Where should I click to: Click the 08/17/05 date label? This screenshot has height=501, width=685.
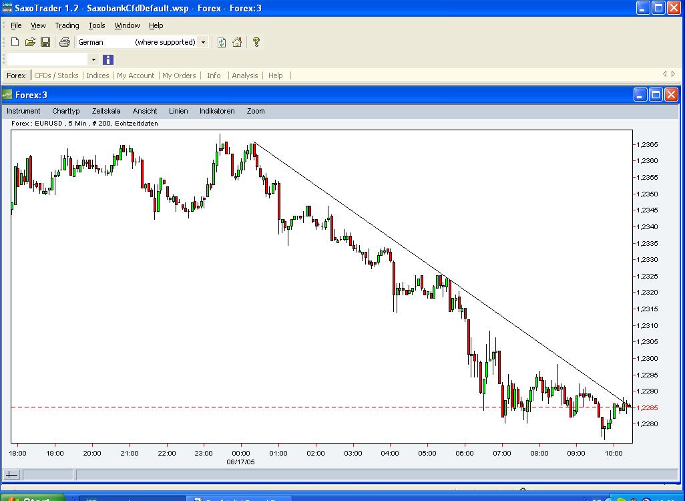(241, 462)
